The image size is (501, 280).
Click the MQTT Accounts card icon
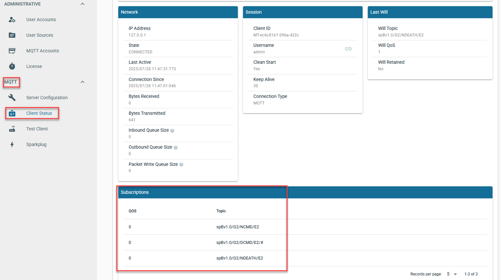(x=12, y=51)
